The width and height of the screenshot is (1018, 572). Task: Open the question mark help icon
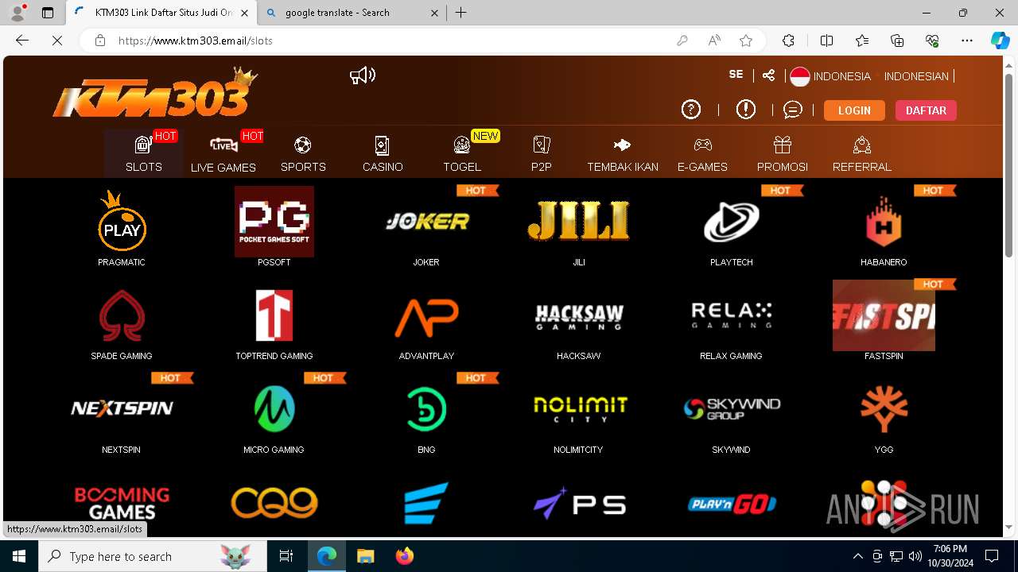[691, 110]
